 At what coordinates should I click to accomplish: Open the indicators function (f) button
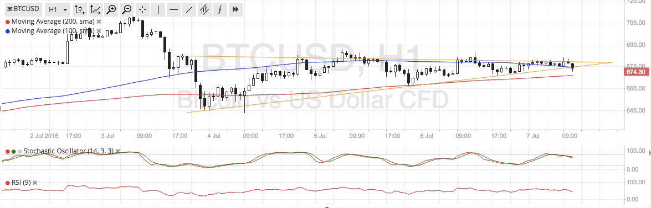click(x=220, y=9)
